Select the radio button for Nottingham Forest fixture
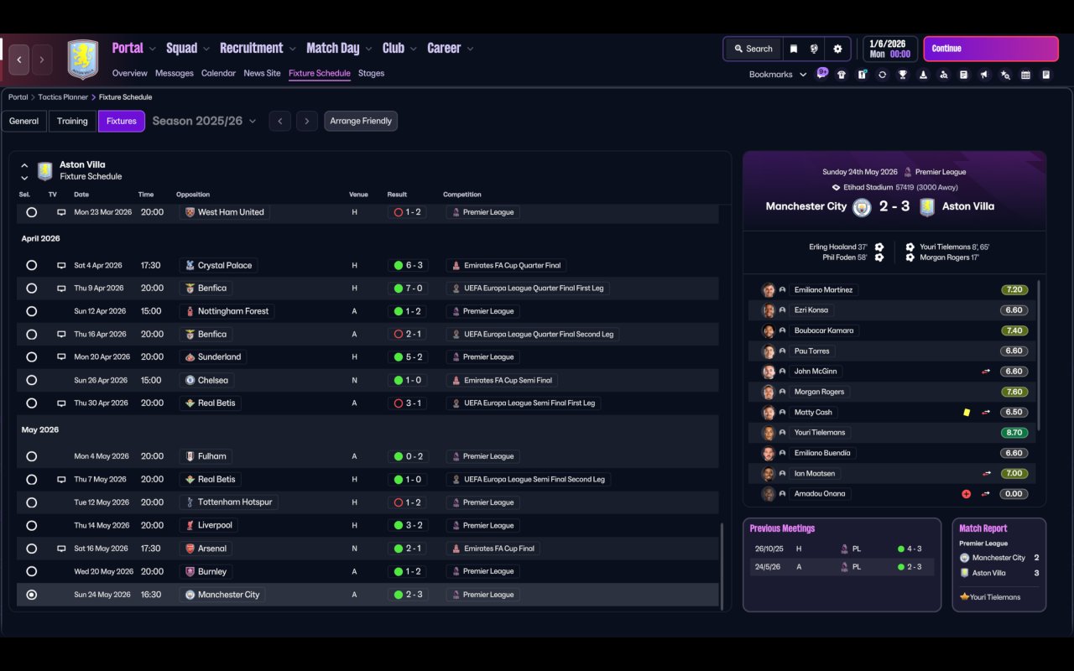The width and height of the screenshot is (1074, 671). [32, 311]
